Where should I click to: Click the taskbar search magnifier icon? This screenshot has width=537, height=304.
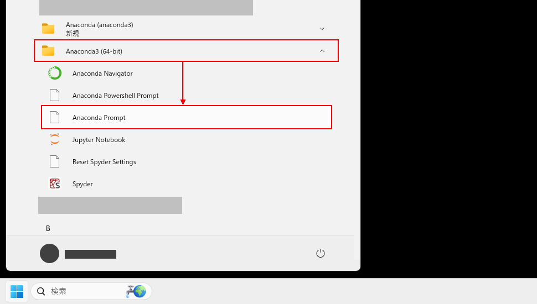(x=41, y=291)
